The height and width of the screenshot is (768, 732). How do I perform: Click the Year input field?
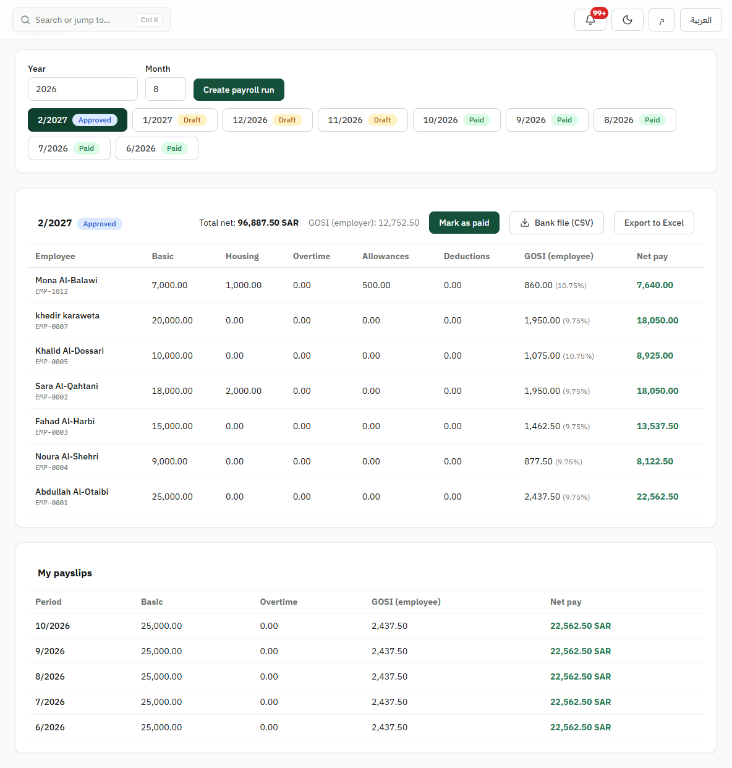[83, 89]
